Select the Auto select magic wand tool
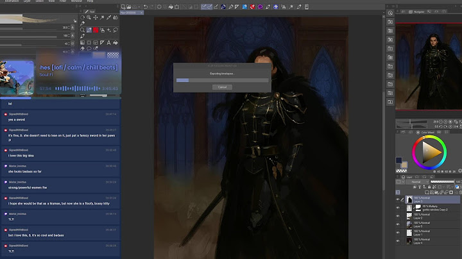Image resolution: width=462 pixels, height=259 pixels. point(102,18)
